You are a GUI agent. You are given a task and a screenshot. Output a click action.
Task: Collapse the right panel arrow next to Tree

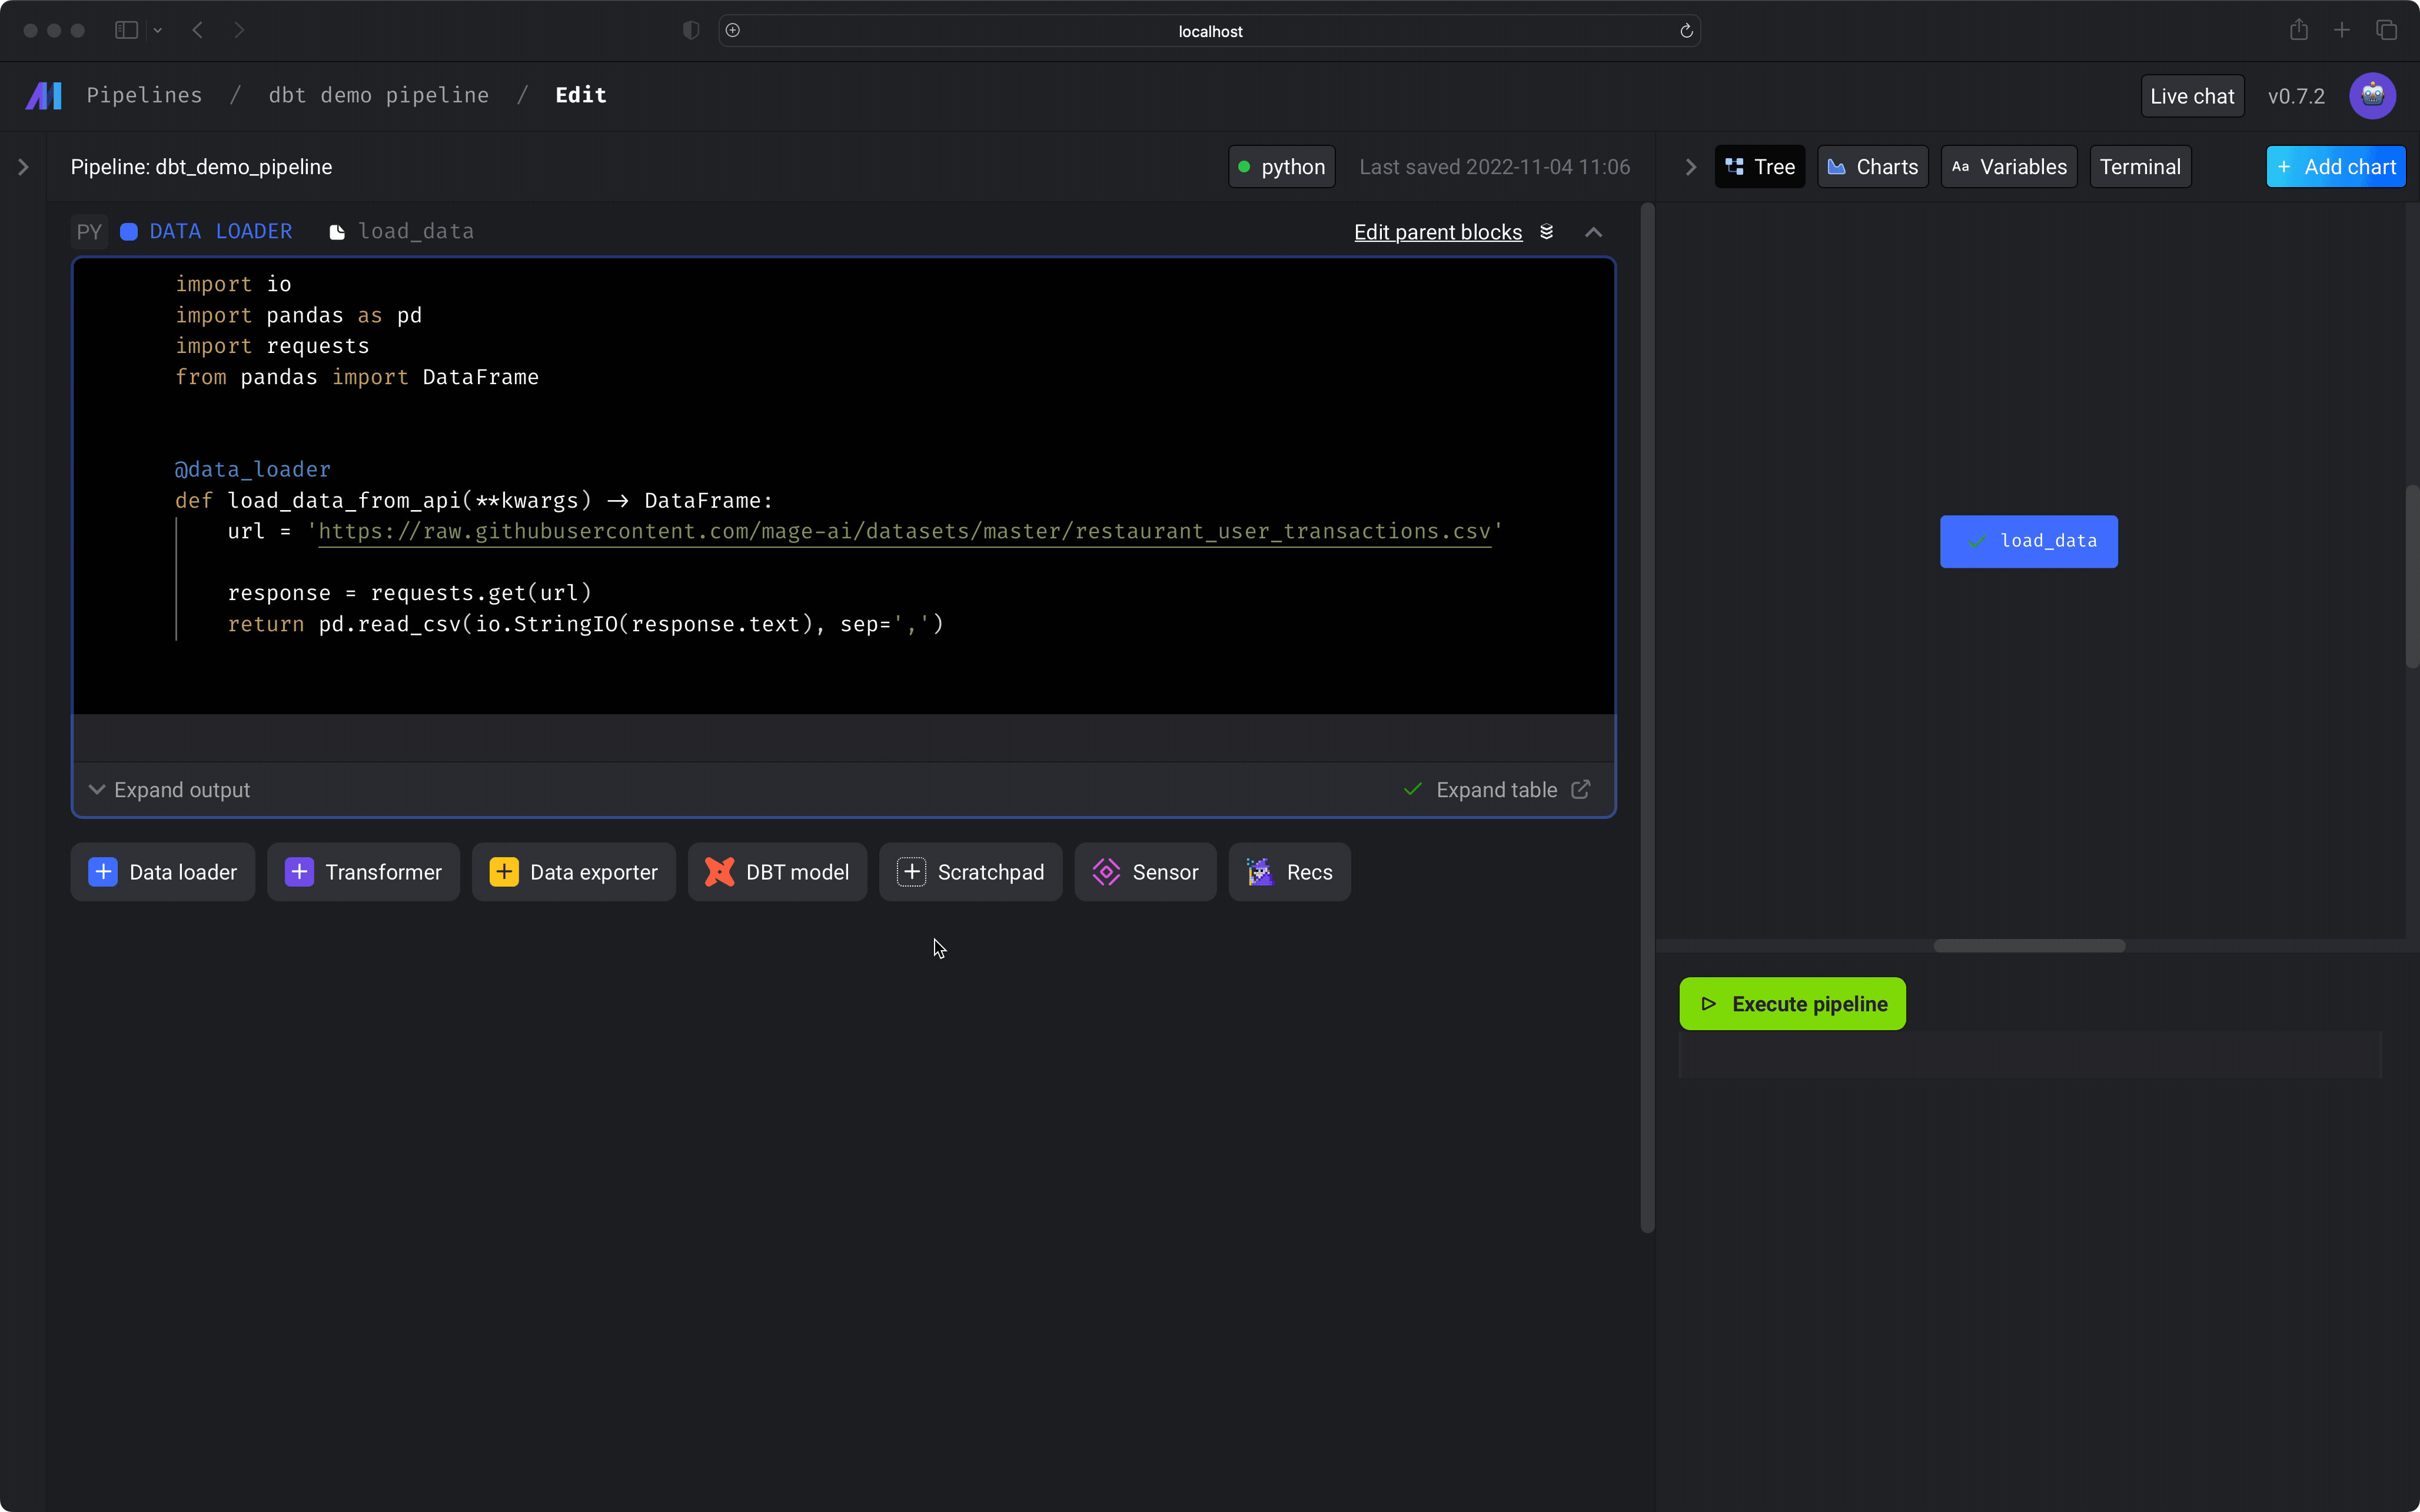(1690, 167)
